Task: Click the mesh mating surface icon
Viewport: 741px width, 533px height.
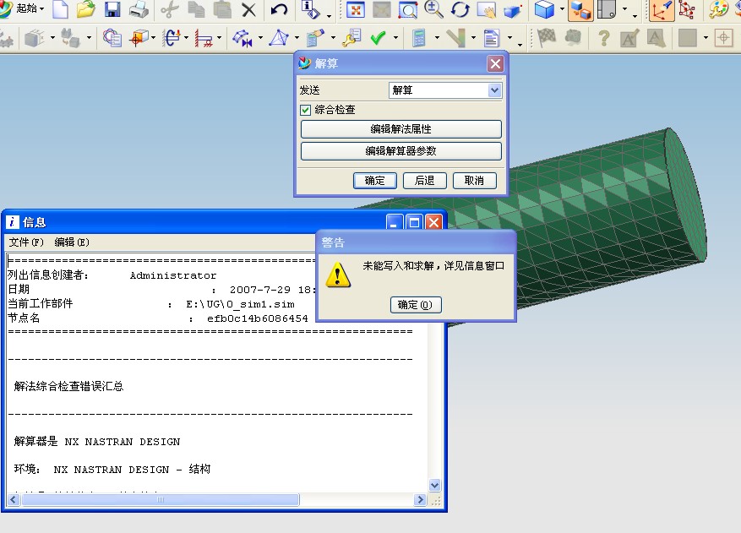Action: click(242, 38)
